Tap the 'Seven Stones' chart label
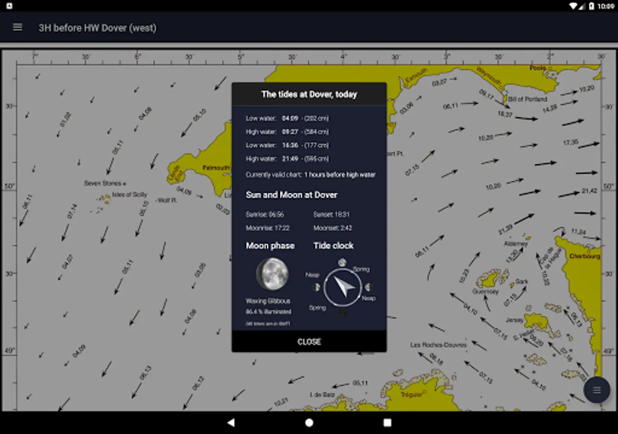This screenshot has height=434, width=618. point(103,183)
